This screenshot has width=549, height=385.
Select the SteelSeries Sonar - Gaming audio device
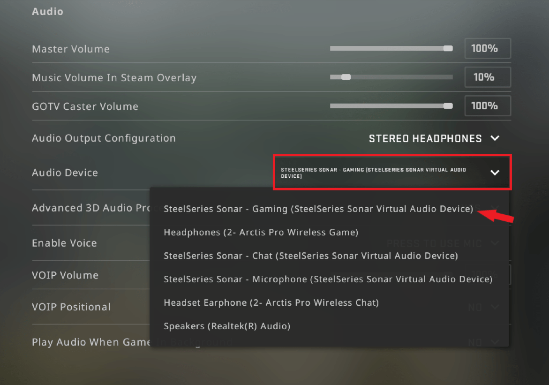point(318,209)
